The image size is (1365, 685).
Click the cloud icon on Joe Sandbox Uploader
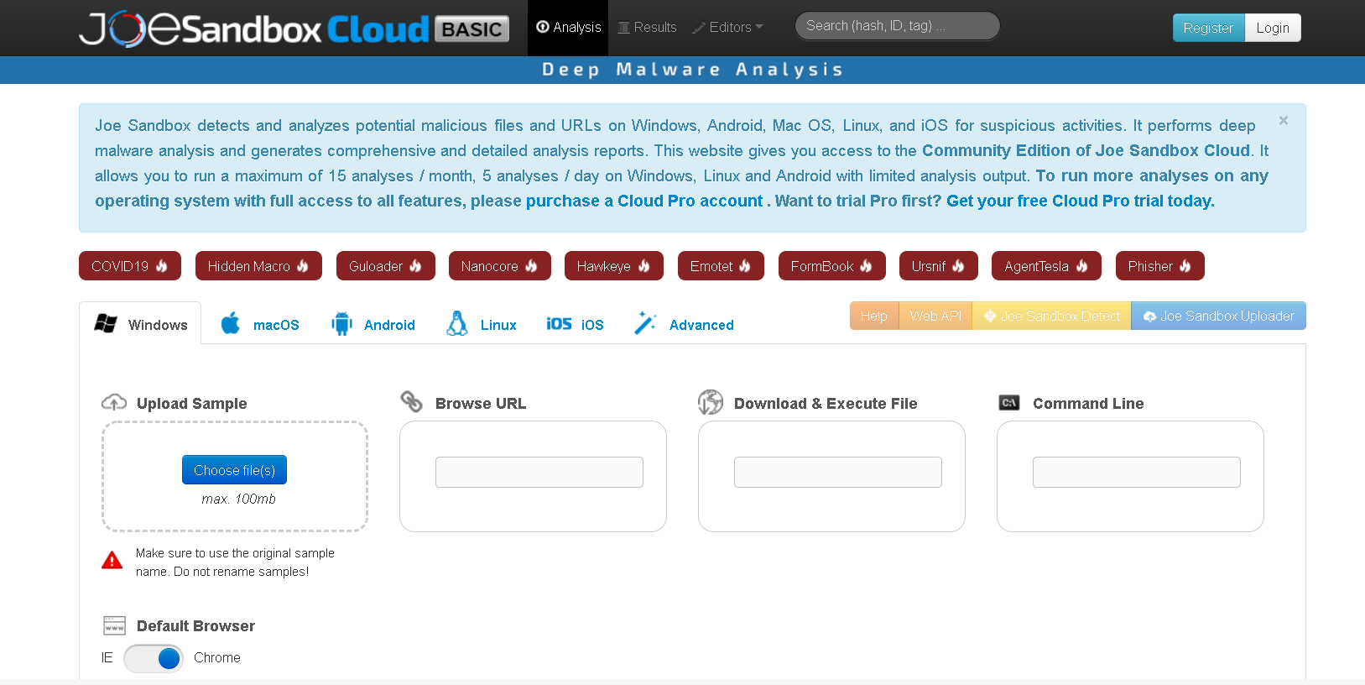click(x=1150, y=316)
